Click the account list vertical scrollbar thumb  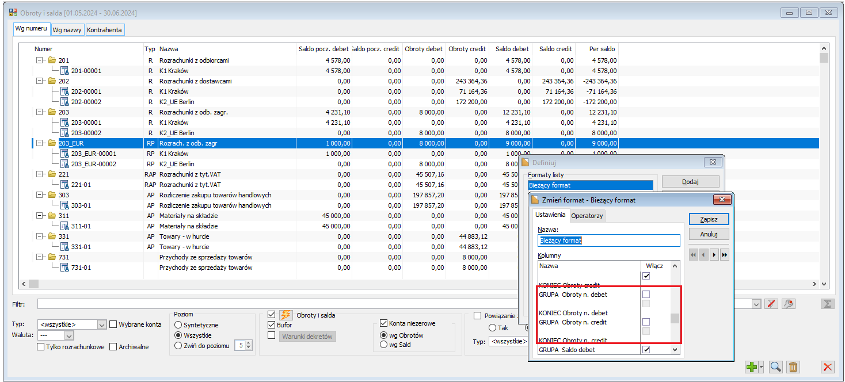click(x=824, y=58)
